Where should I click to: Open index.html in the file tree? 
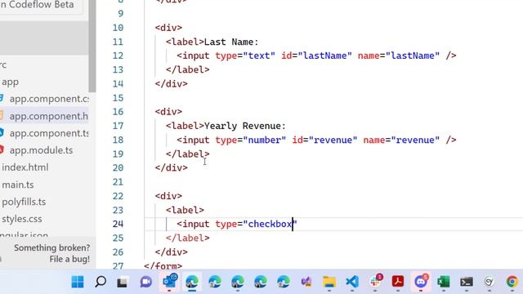point(25,167)
